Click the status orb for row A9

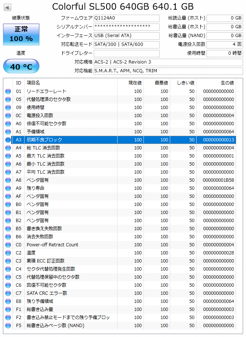click(x=8, y=188)
